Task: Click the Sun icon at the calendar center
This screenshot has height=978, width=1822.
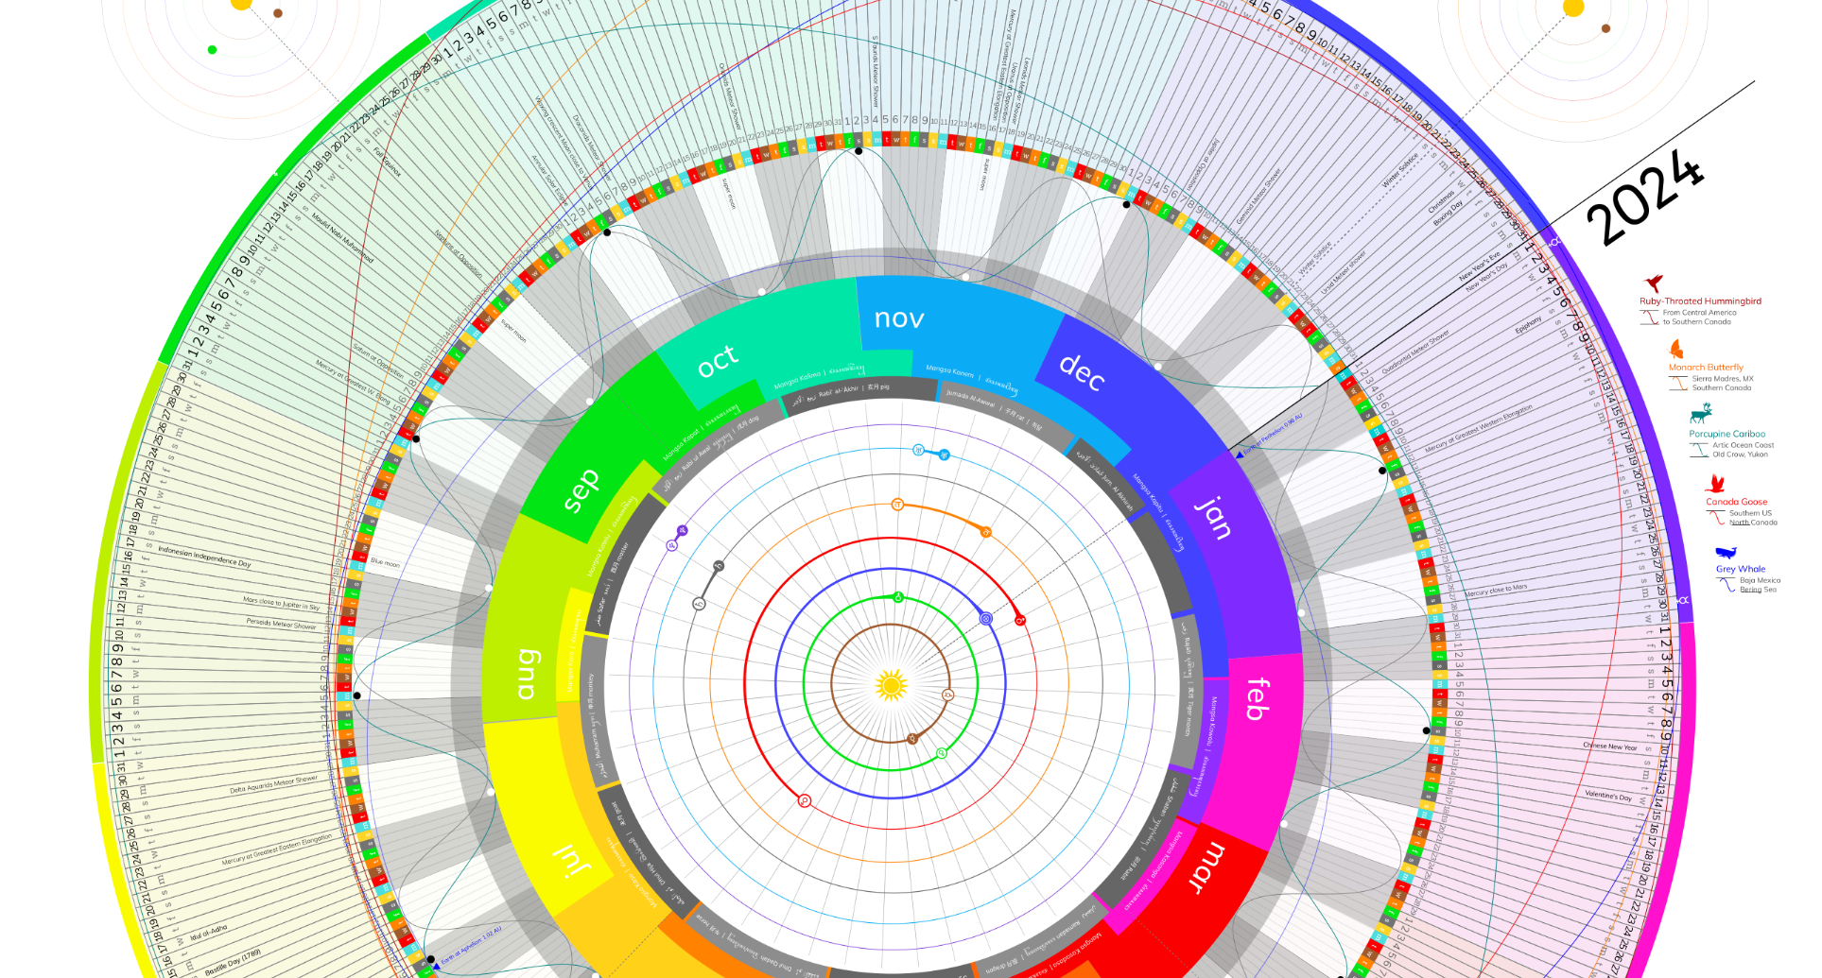Action: pos(892,683)
